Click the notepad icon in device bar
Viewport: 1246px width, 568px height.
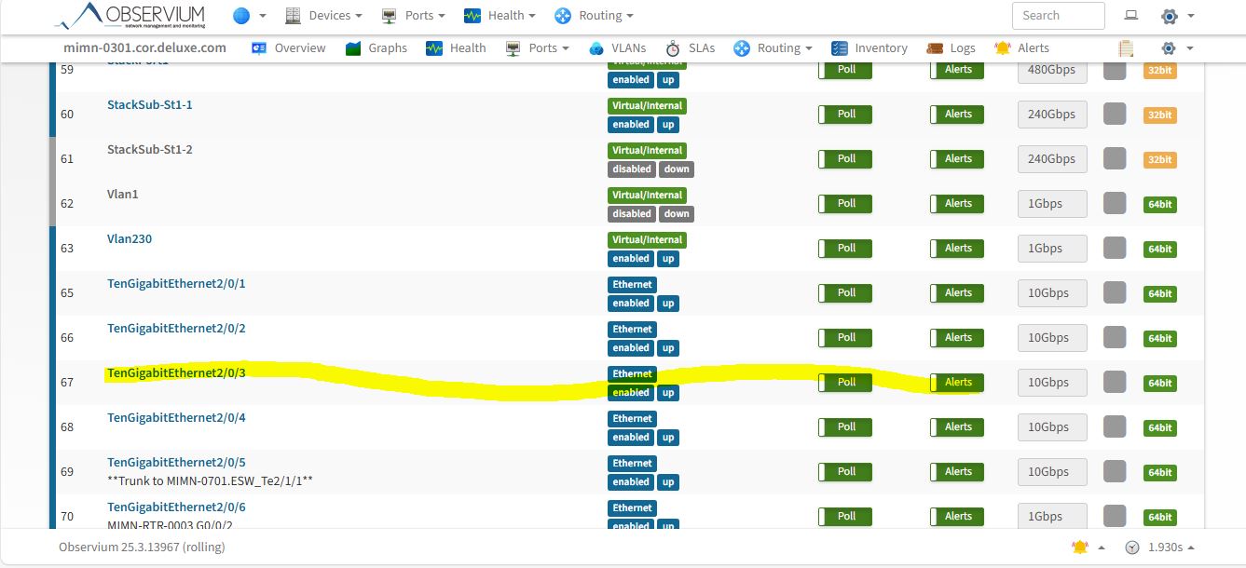pos(1126,48)
